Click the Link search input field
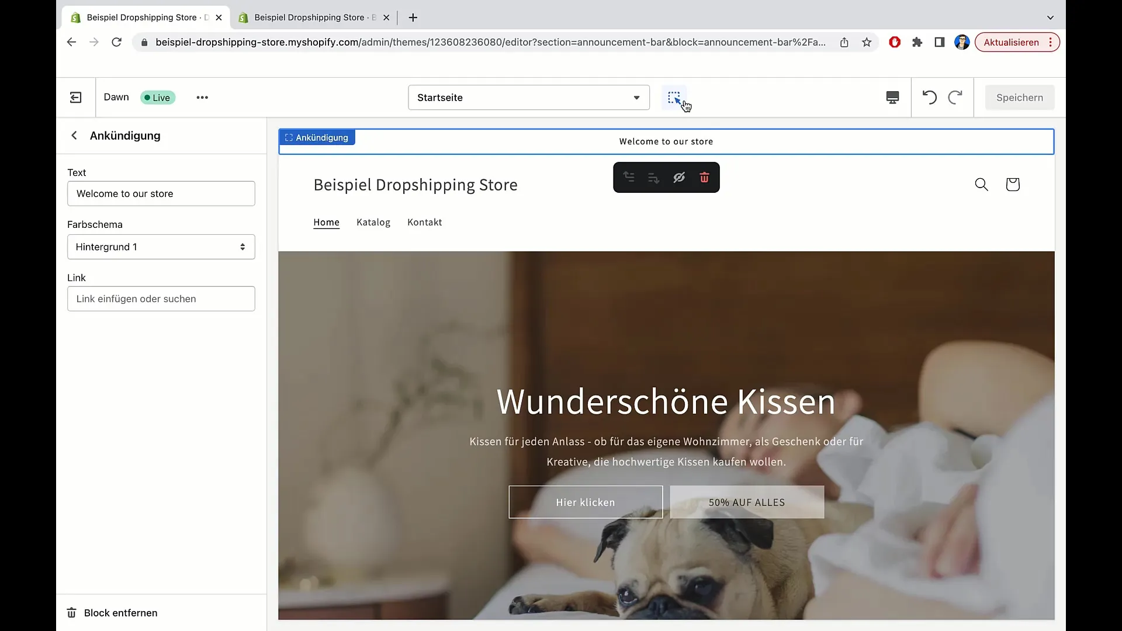 point(161,298)
